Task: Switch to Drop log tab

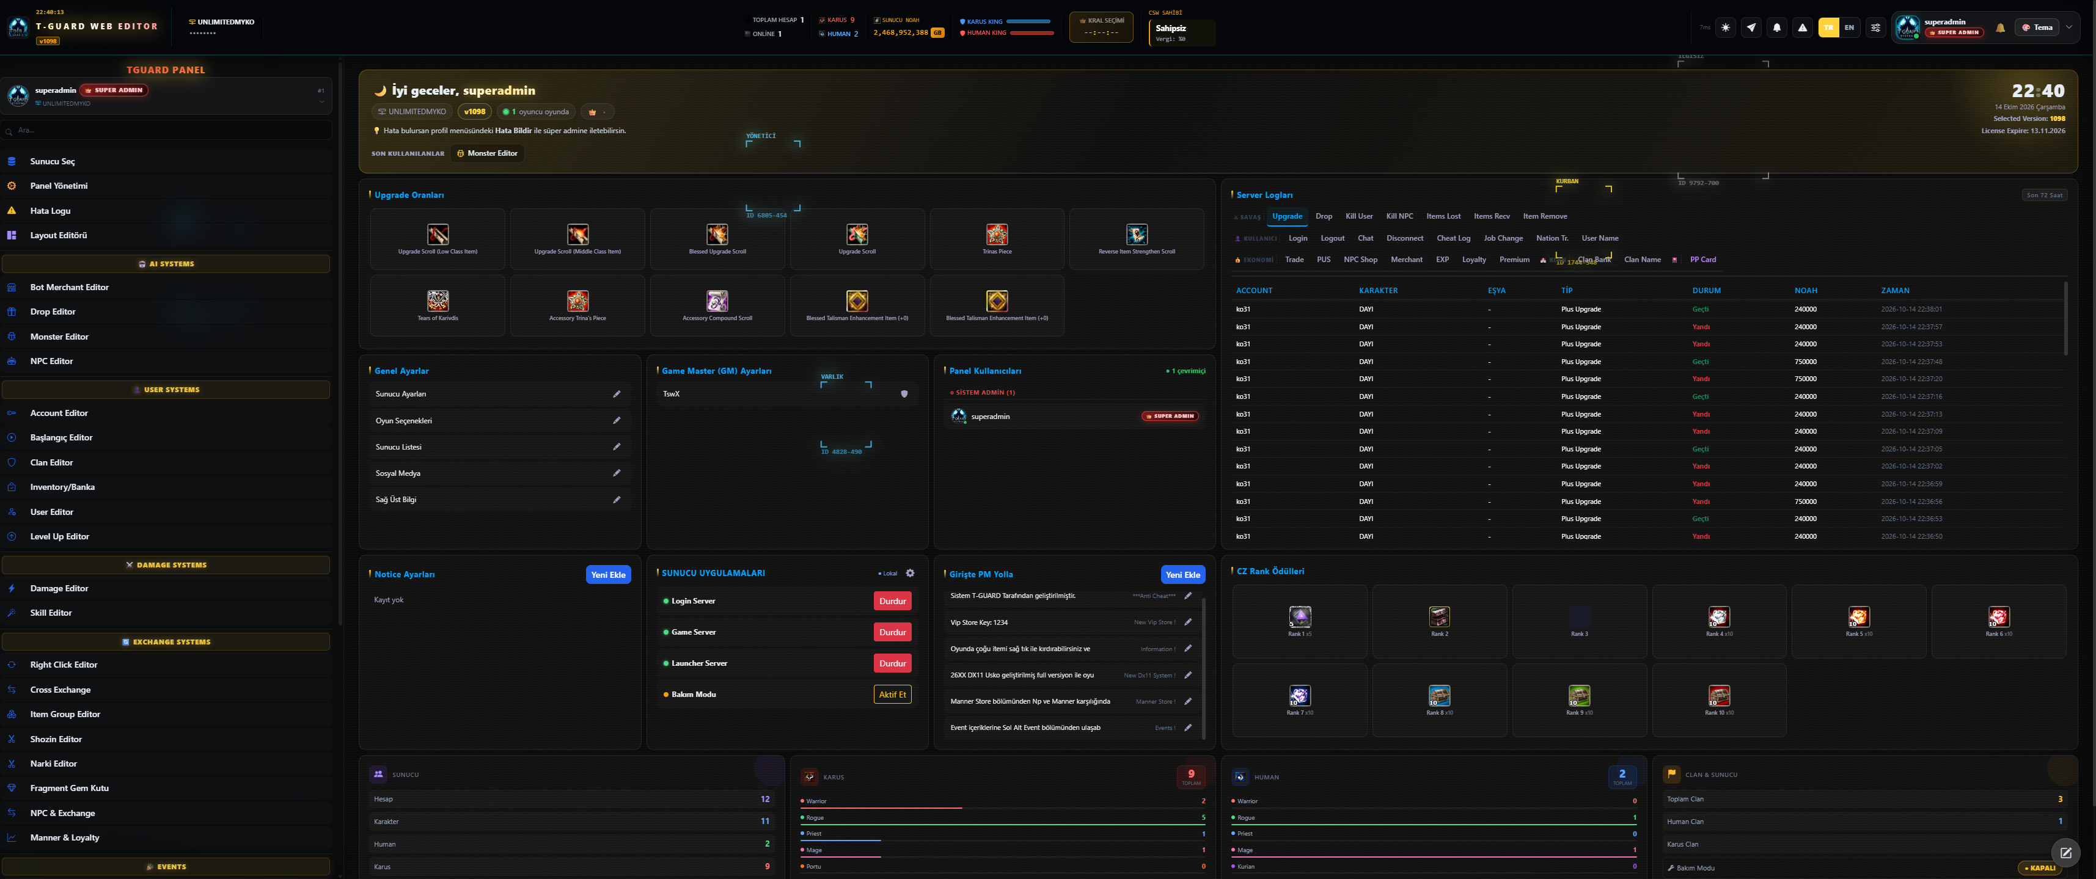Action: pyautogui.click(x=1324, y=216)
